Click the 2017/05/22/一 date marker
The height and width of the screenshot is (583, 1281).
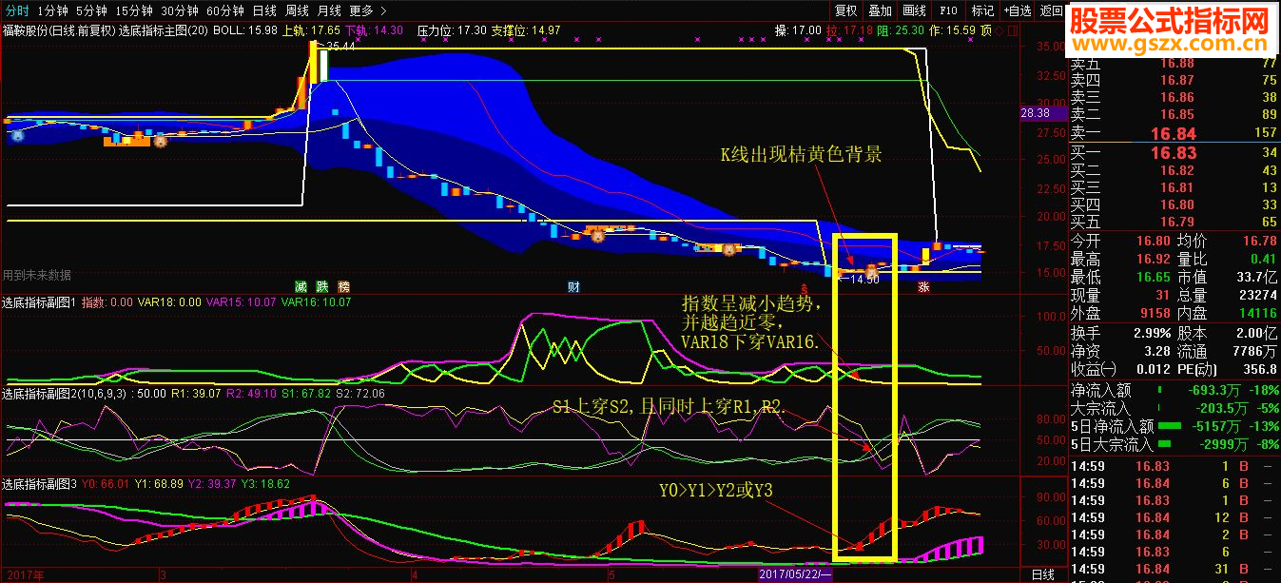(795, 574)
